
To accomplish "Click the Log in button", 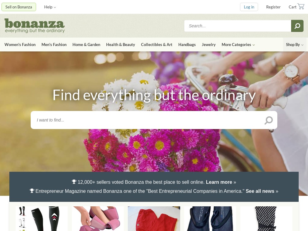I will pyautogui.click(x=249, y=7).
